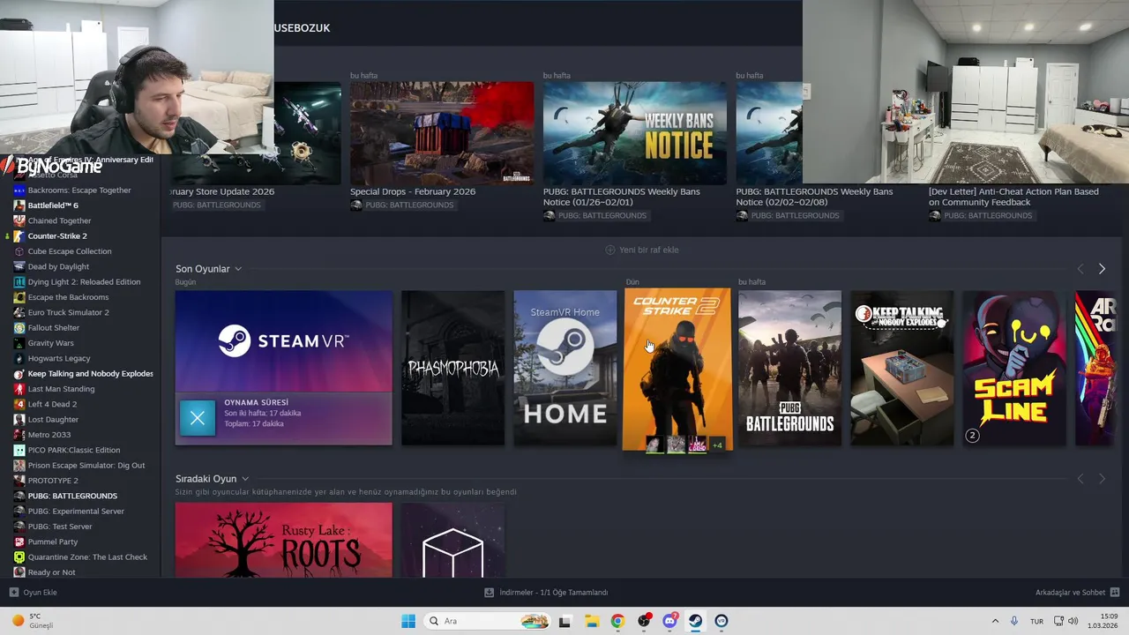Open the Euro Truck Simulator 2 icon
The width and height of the screenshot is (1129, 635).
[19, 312]
